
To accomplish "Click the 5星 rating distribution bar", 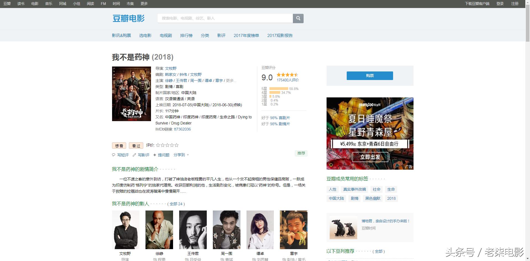I will 279,89.
